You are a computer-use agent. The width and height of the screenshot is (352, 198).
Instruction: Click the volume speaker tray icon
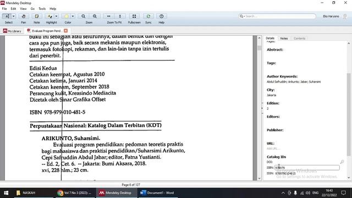[x=308, y=193]
